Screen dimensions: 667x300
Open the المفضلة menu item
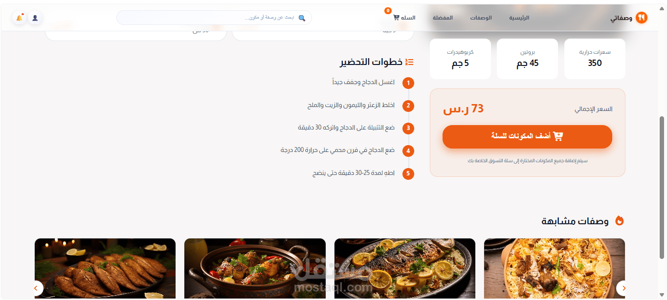(443, 18)
